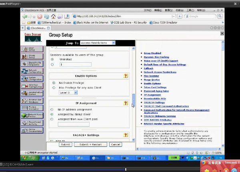
Task: Click the PotPlayer seek bar handle
Action: (126, 169)
